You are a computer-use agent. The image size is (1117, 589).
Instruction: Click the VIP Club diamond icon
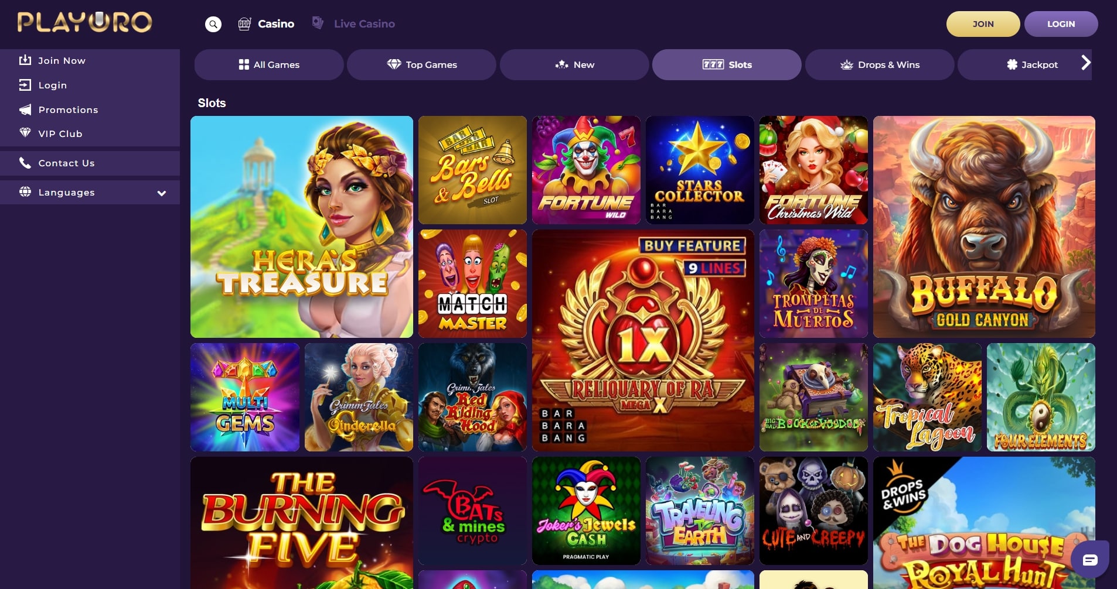[25, 133]
